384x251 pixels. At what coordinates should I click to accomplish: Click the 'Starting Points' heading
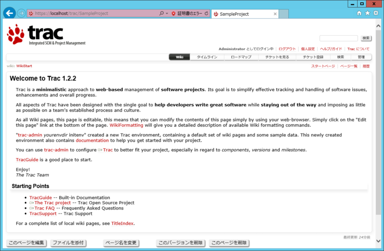click(30, 186)
